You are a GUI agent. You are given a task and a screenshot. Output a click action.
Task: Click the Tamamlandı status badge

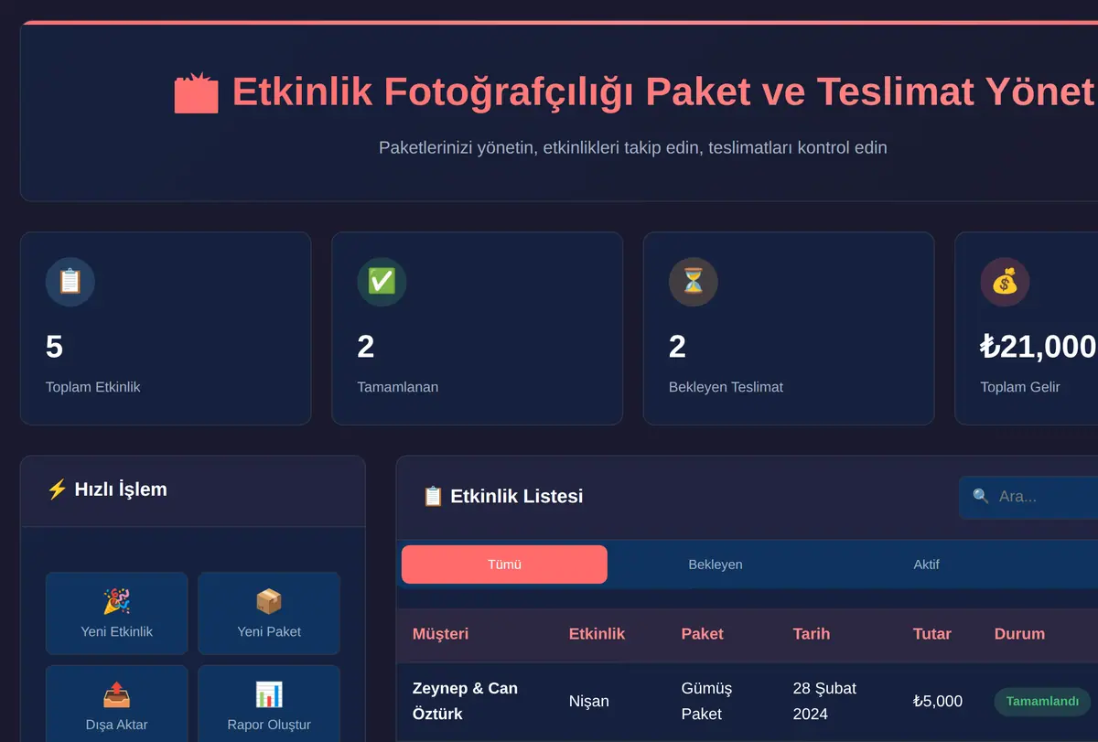pos(1042,702)
